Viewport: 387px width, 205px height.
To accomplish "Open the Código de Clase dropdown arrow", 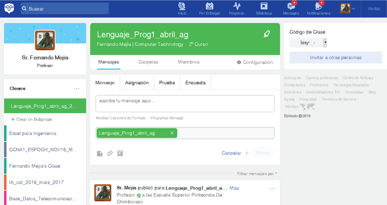I will (325, 43).
